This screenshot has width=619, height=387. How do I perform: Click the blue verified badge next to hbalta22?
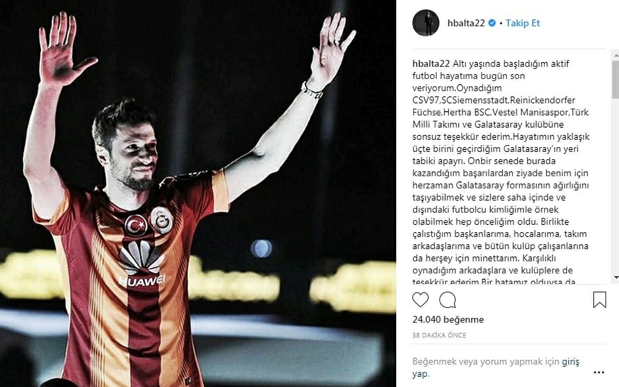click(492, 23)
